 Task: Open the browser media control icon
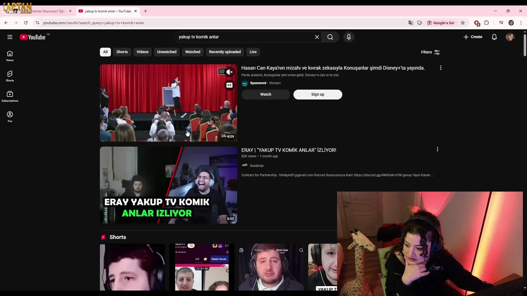[x=501, y=23]
